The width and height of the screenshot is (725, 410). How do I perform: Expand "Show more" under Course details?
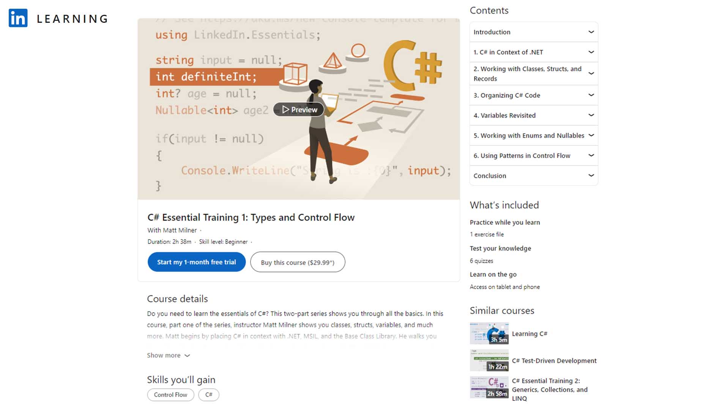pyautogui.click(x=168, y=355)
